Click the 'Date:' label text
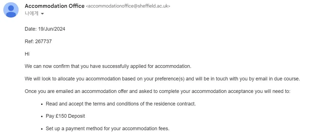The height and width of the screenshot is (133, 312). pyautogui.click(x=31, y=29)
